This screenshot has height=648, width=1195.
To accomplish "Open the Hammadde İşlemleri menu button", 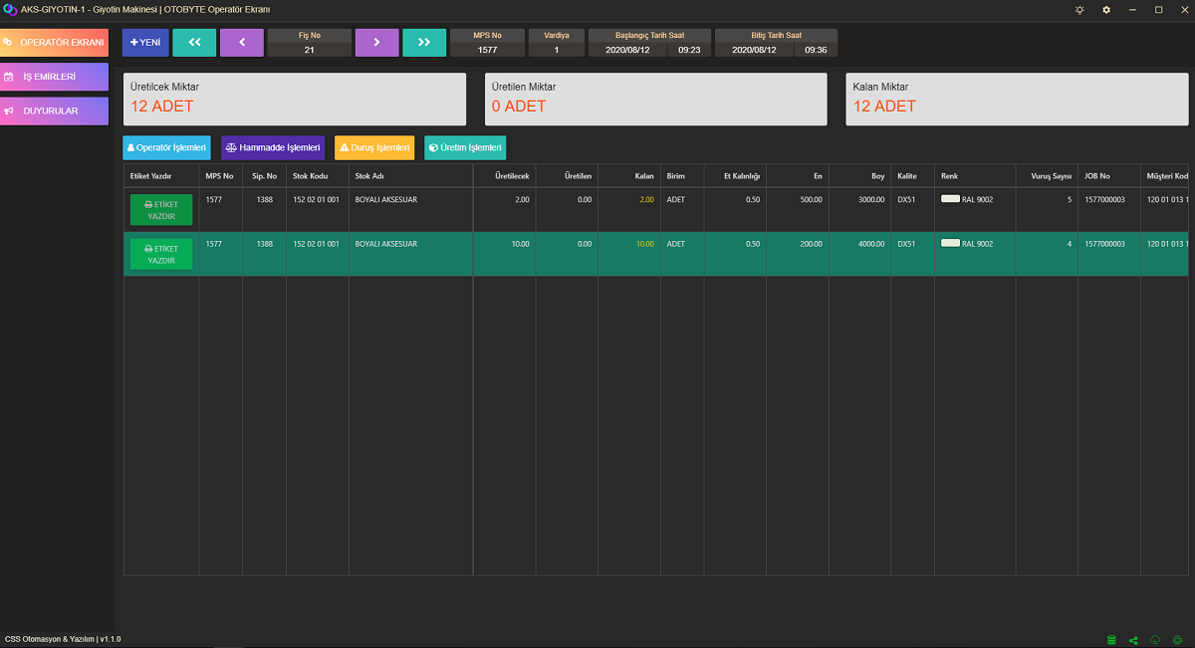I will point(273,148).
